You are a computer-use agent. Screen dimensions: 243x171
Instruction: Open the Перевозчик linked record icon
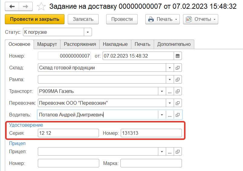[x=178, y=103]
